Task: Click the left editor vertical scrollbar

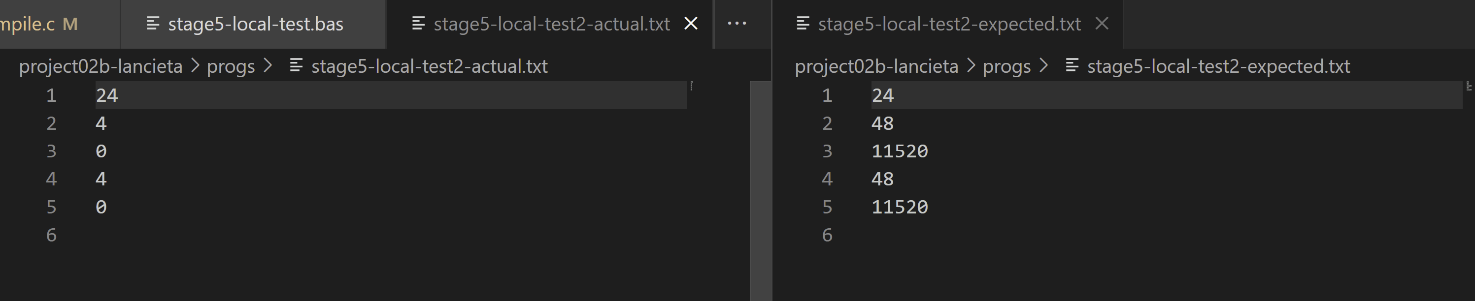Action: point(760,188)
